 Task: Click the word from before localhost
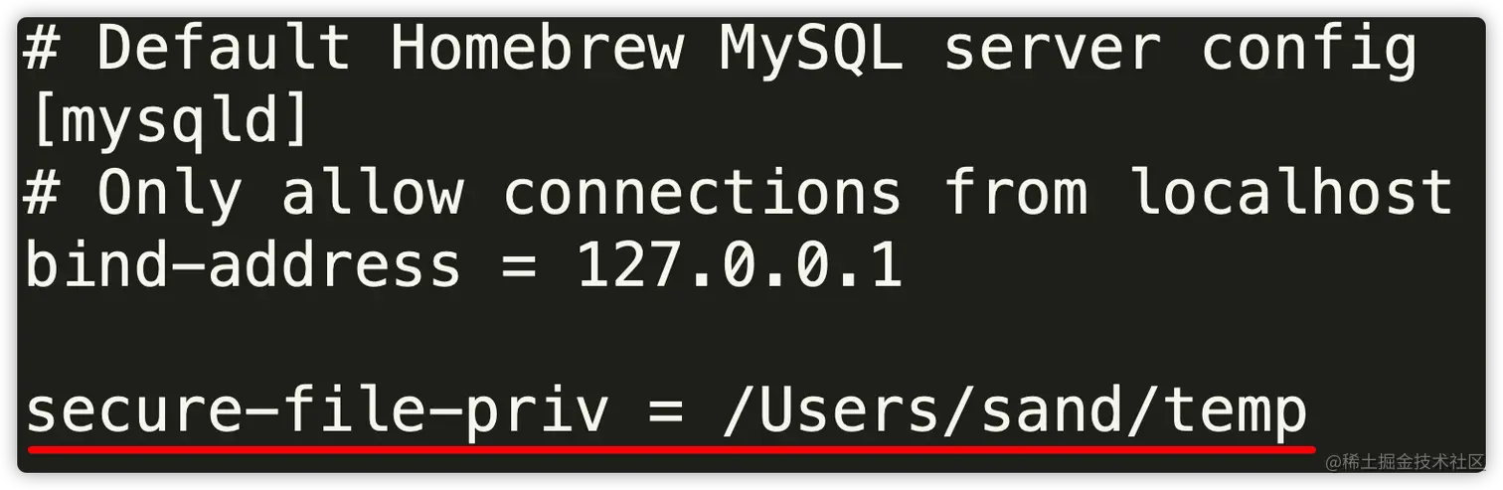(x=1015, y=192)
